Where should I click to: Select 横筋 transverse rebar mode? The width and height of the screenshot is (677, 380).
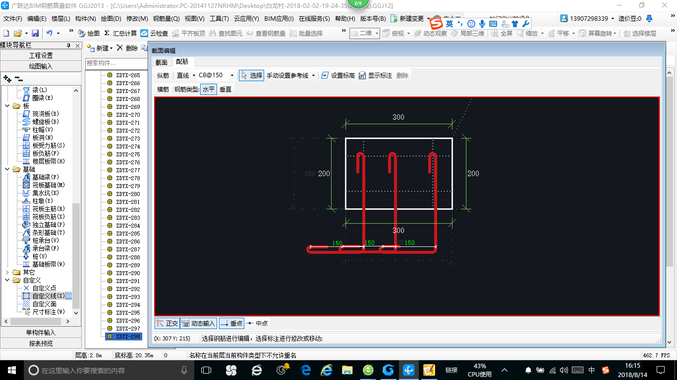163,90
